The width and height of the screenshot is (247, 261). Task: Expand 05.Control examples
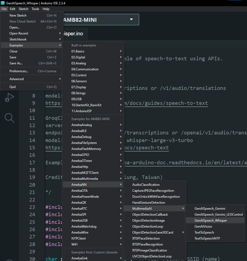pos(93,75)
